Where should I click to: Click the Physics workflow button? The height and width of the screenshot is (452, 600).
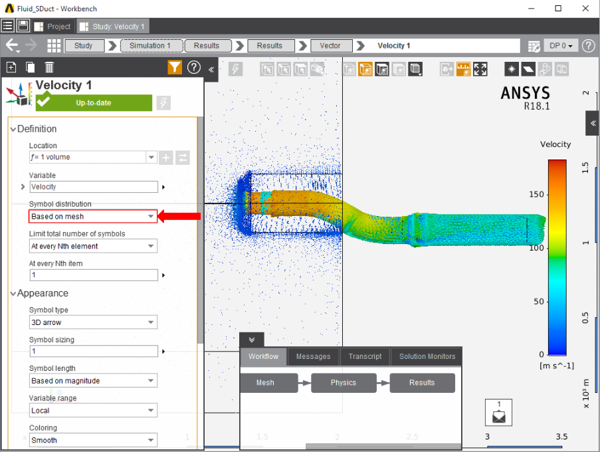(x=344, y=383)
